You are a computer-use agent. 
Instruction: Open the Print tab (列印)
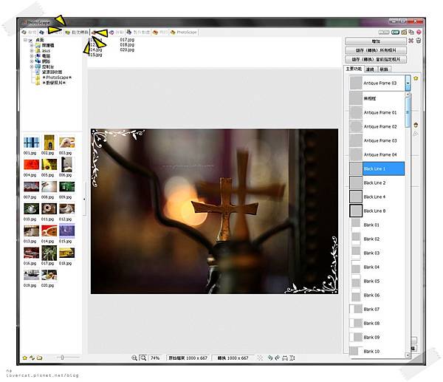[x=160, y=33]
